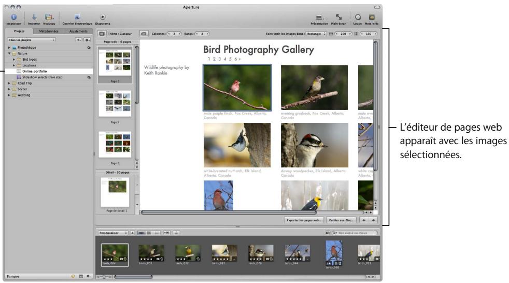Collapse the Nature project
The image size is (509, 283).
(x=9, y=53)
